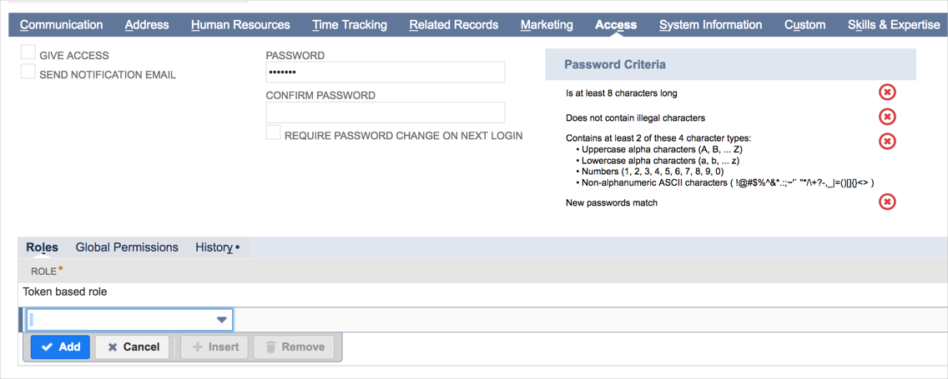Enable the Give Access checkbox

point(28,52)
